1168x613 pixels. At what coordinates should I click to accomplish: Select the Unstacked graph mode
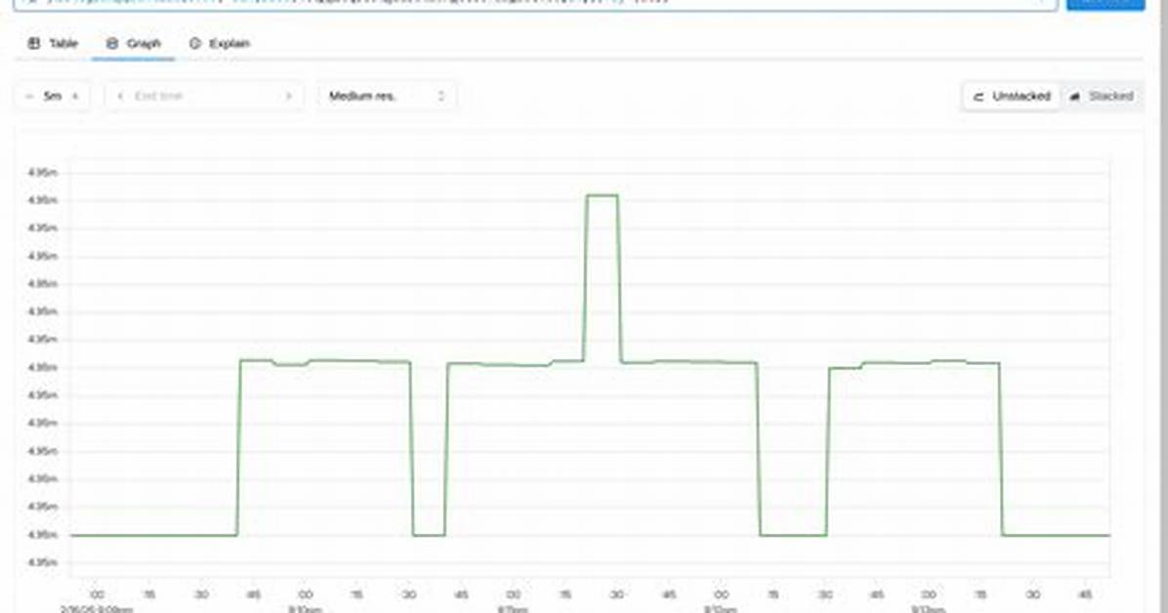pyautogui.click(x=1012, y=96)
